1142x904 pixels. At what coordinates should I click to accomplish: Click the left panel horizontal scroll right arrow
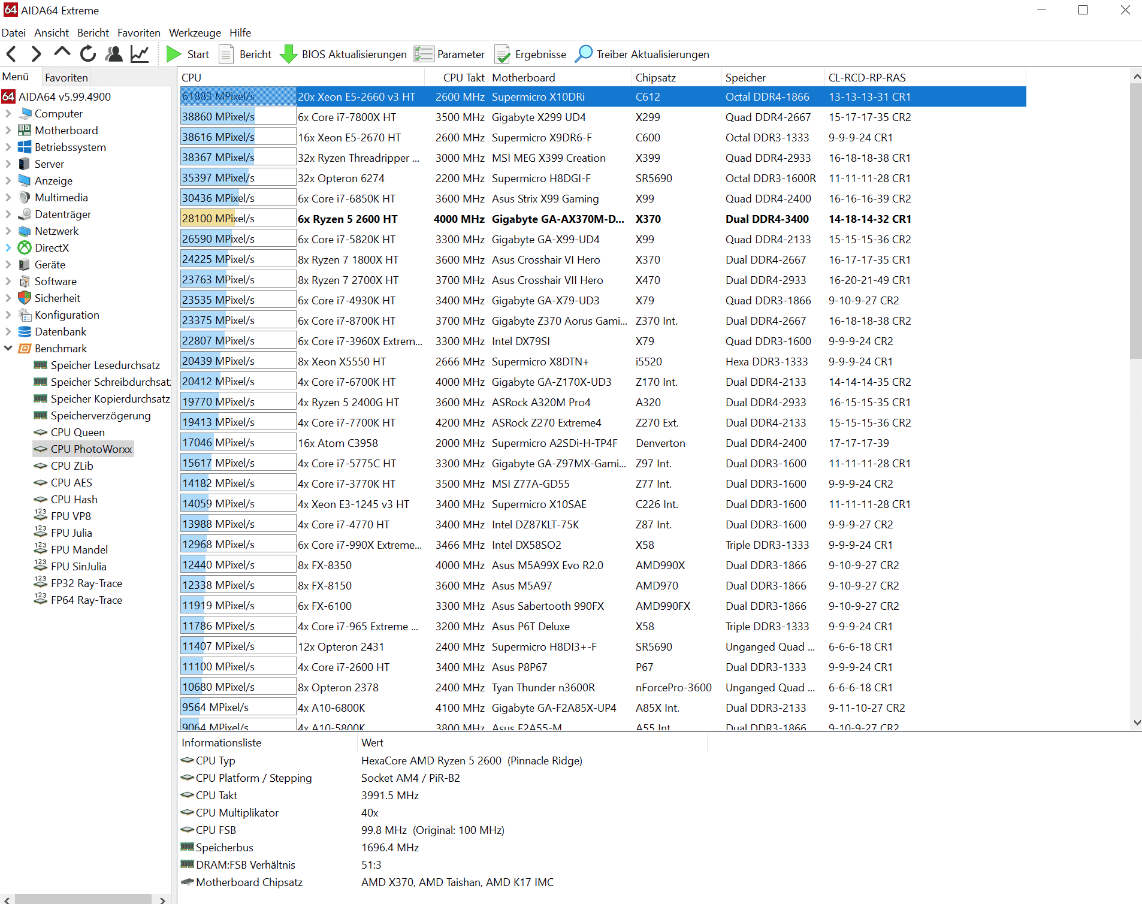coord(162,899)
